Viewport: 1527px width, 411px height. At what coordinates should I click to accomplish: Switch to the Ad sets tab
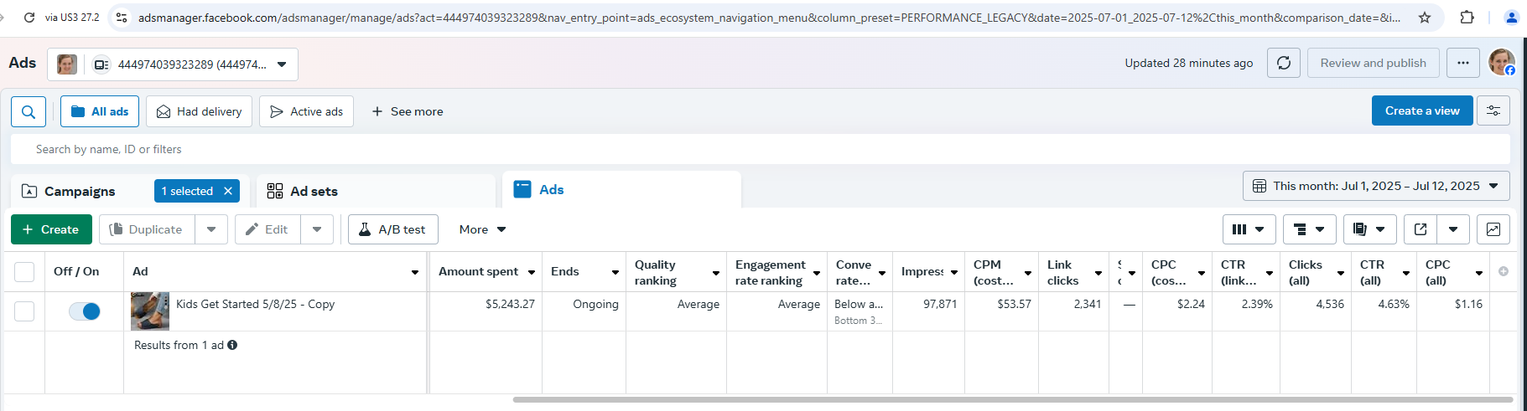[x=313, y=191]
